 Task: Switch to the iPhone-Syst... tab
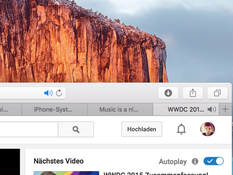pyautogui.click(x=54, y=109)
